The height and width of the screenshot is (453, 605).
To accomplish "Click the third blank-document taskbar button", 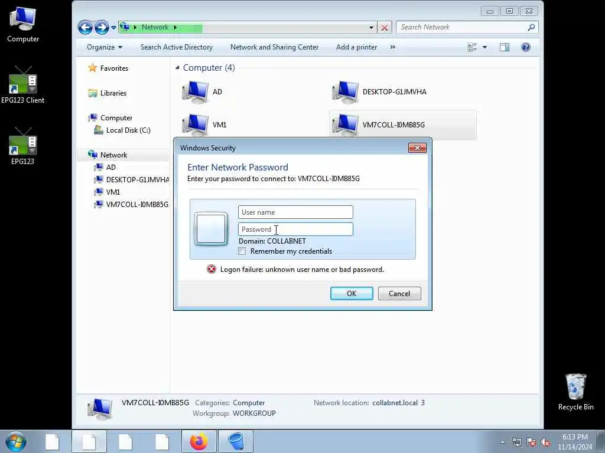I will [x=125, y=441].
